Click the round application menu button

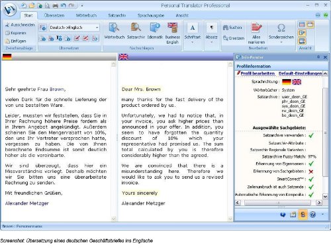click(x=10, y=9)
